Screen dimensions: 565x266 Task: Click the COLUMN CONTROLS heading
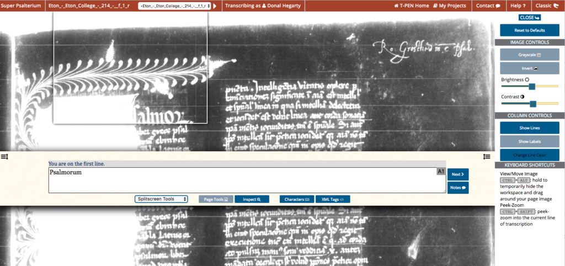click(529, 116)
